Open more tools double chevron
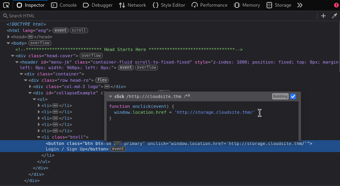The height and width of the screenshot is (186, 340). pyautogui.click(x=300, y=5)
